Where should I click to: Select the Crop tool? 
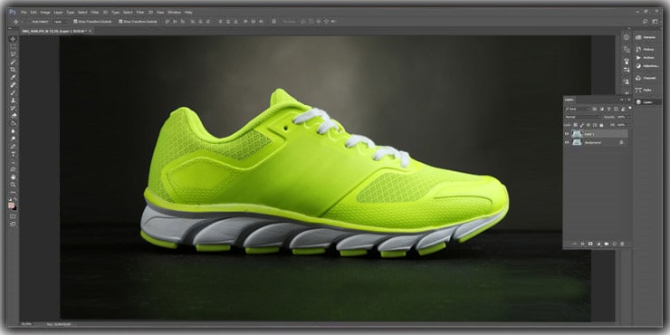[13, 70]
